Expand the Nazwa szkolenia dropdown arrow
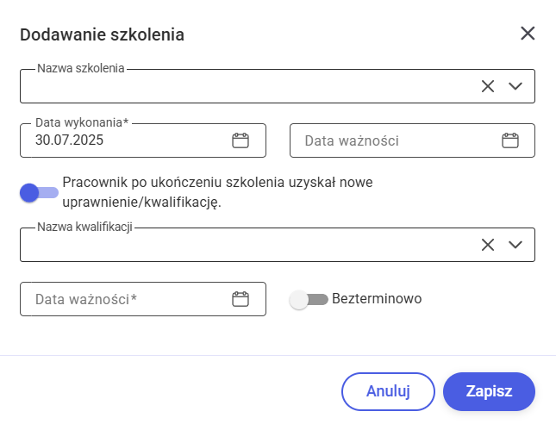556x424 pixels. click(515, 85)
